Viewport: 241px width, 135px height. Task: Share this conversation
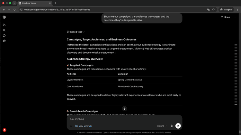point(226,17)
